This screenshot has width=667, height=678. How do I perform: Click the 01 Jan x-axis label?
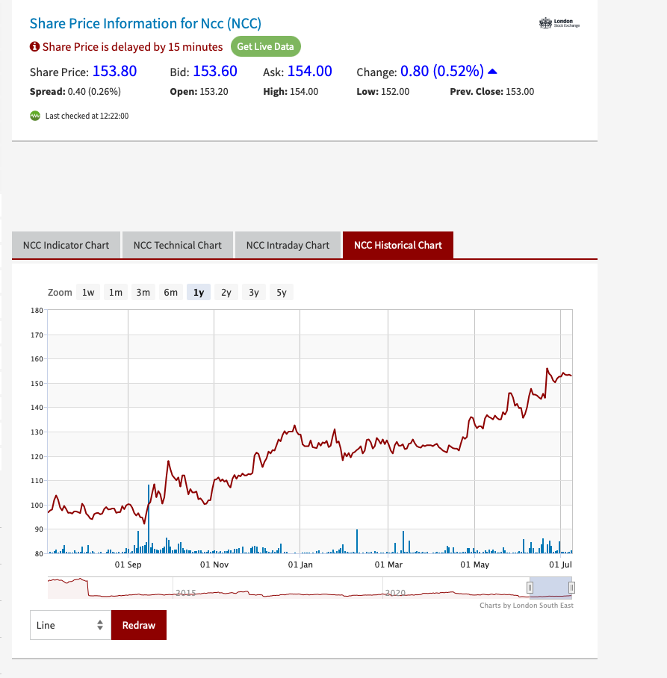coord(300,565)
